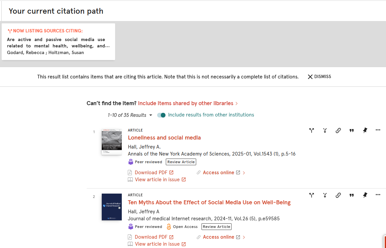This screenshot has width=386, height=248.
Task: Pin the Loneliness and social media record
Action: (365, 131)
